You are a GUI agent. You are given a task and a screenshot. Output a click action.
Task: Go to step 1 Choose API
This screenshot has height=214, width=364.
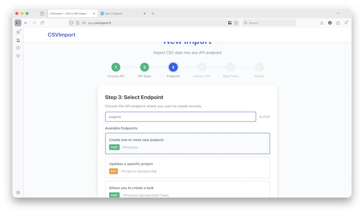[x=116, y=67]
